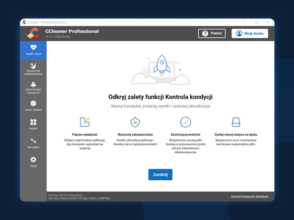Screen dimensions: 294x220
Task: Maximize the CCleaner window
Action: click(x=257, y=22)
